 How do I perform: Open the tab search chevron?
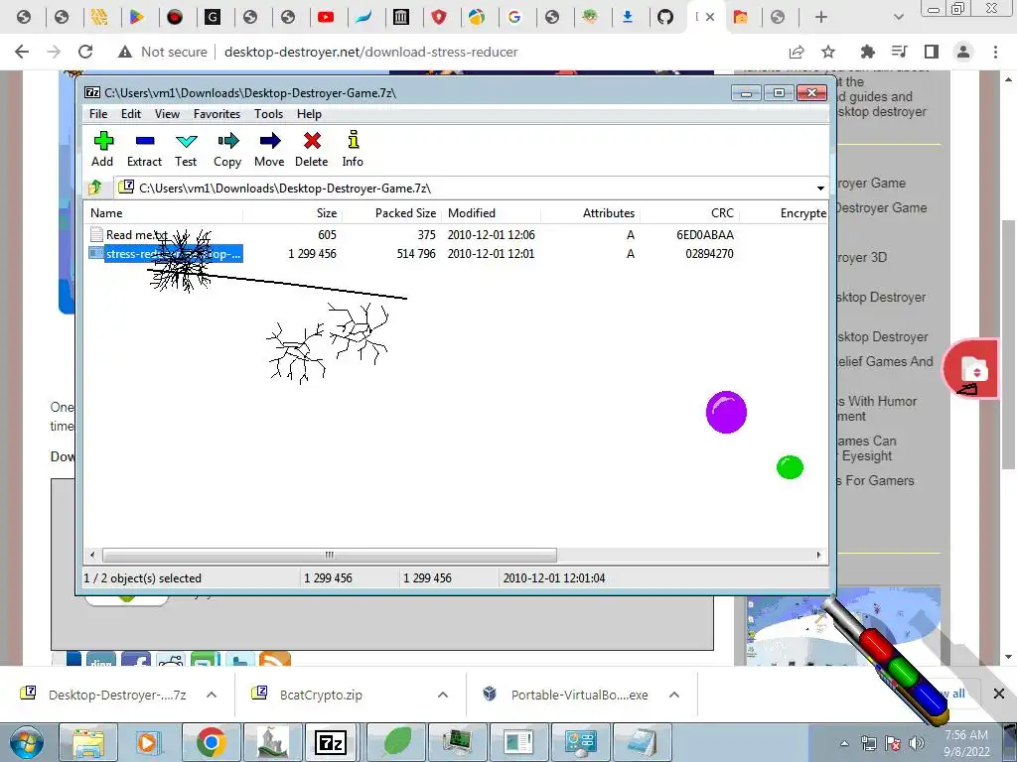click(898, 18)
